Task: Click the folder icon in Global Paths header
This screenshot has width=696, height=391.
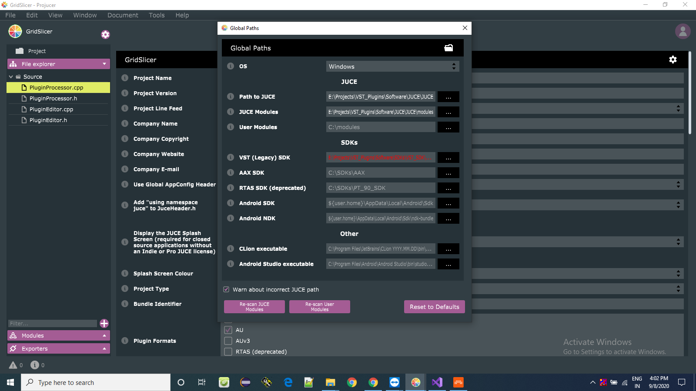Action: click(448, 48)
